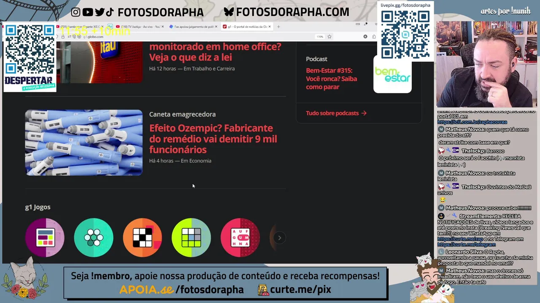Click the Ozempic pens article thumbnail
Viewport: 540px width, 303px height.
point(84,143)
